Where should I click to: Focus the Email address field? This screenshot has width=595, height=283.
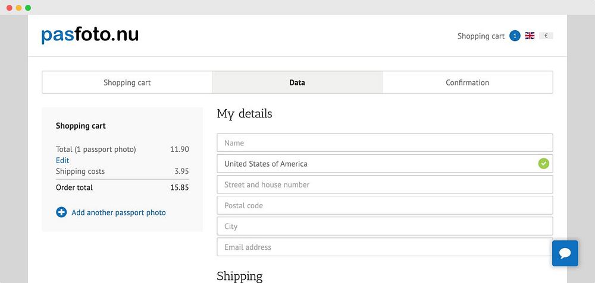384,247
